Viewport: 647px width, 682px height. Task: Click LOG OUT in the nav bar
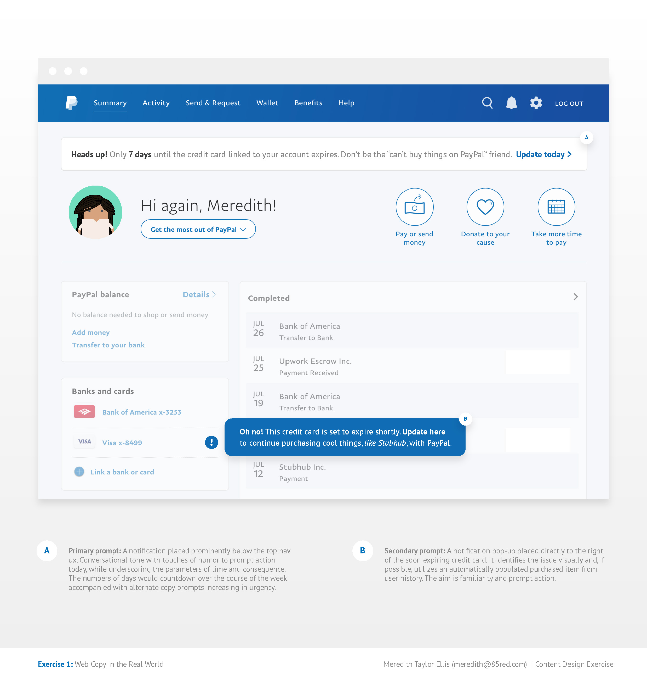point(569,104)
